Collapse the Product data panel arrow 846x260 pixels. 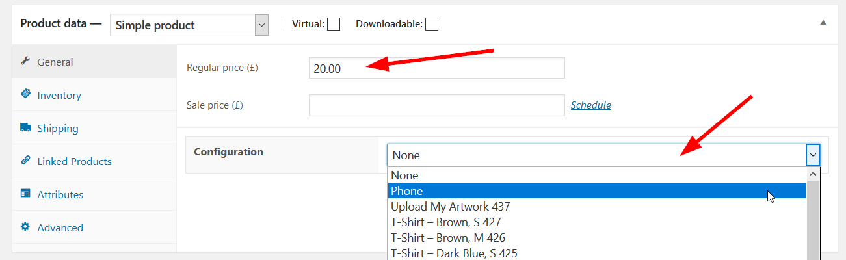[823, 22]
